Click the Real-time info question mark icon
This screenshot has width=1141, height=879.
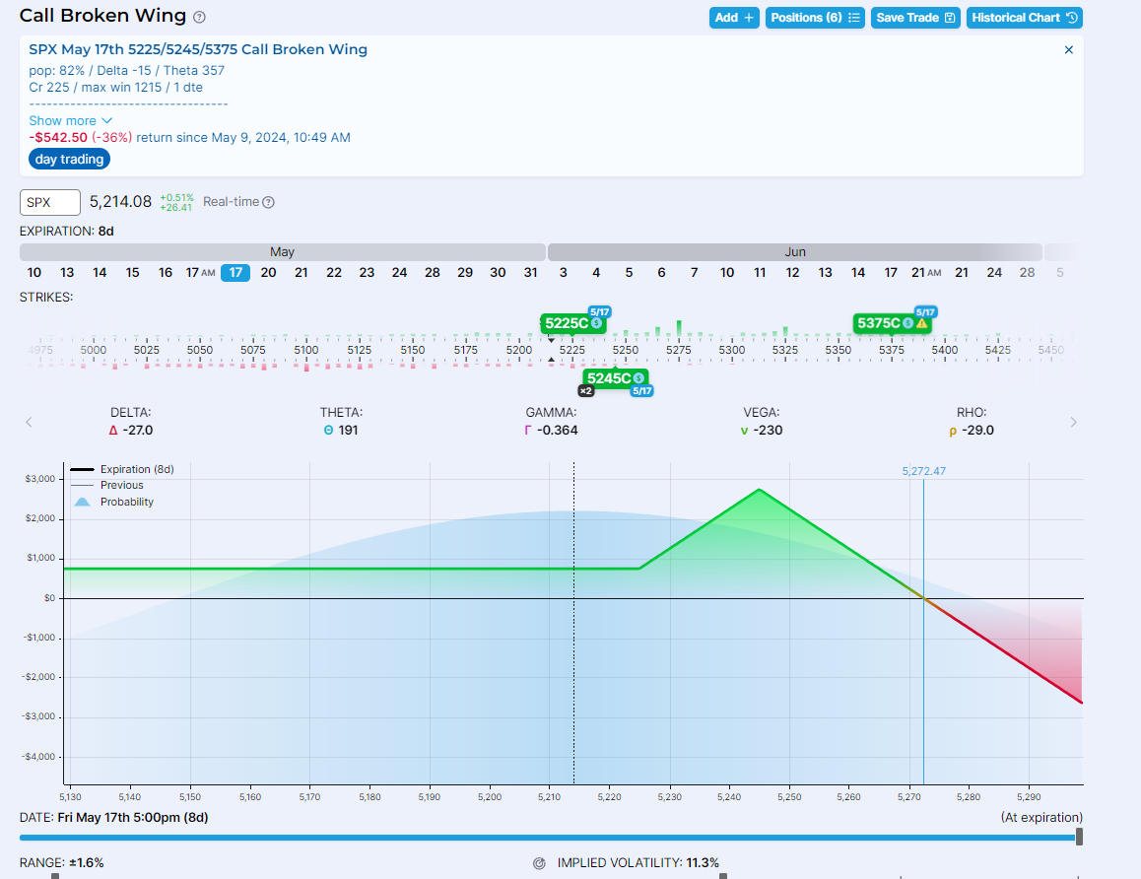pos(268,202)
